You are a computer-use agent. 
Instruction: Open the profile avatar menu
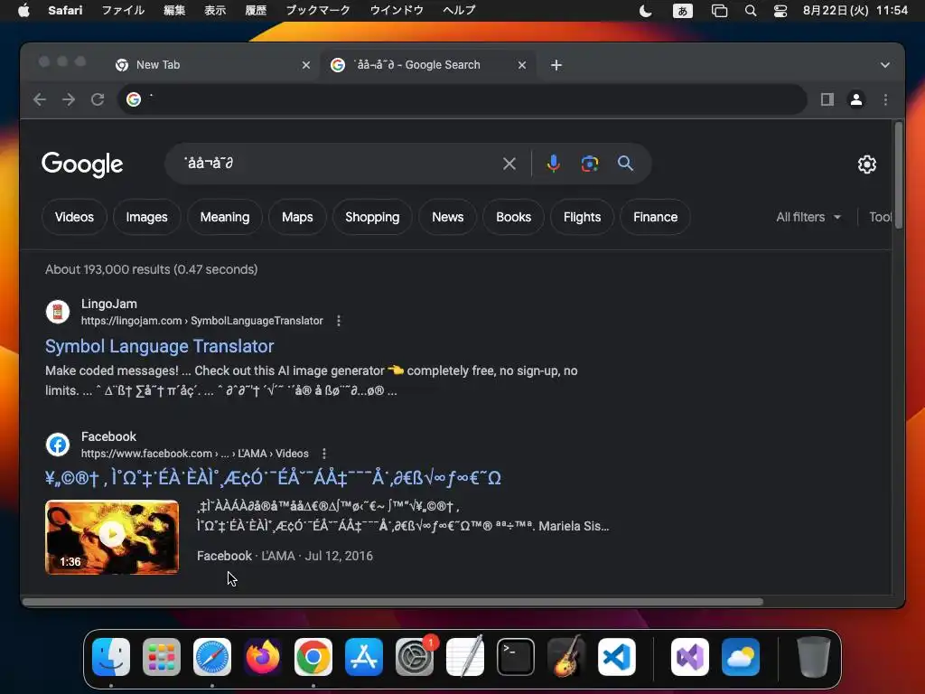[x=856, y=99]
